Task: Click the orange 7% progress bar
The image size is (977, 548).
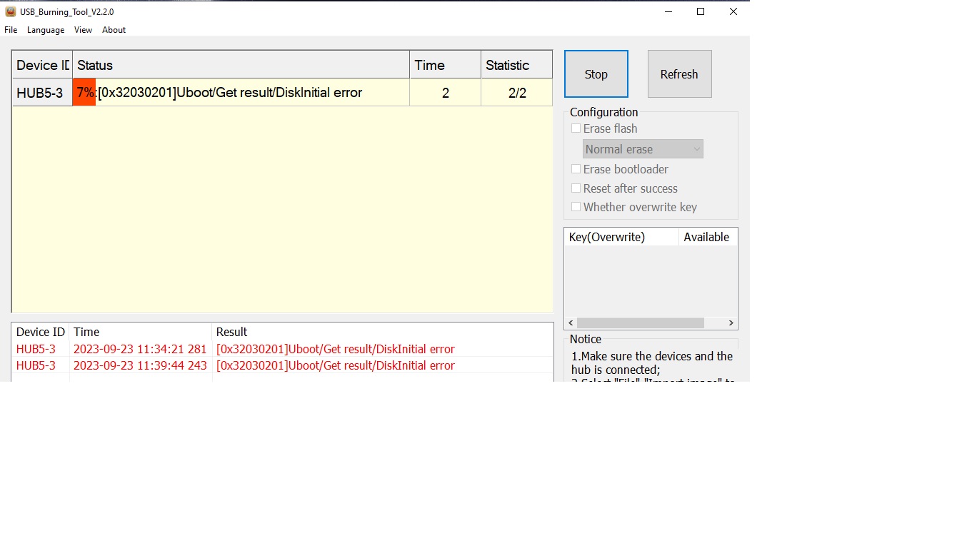Action: pyautogui.click(x=84, y=93)
